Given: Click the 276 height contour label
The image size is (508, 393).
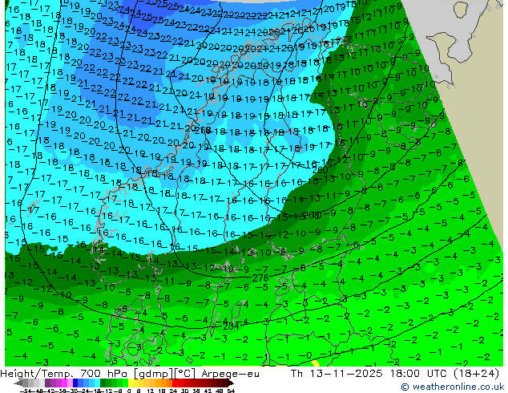Looking at the screenshot, I should click(260, 278).
